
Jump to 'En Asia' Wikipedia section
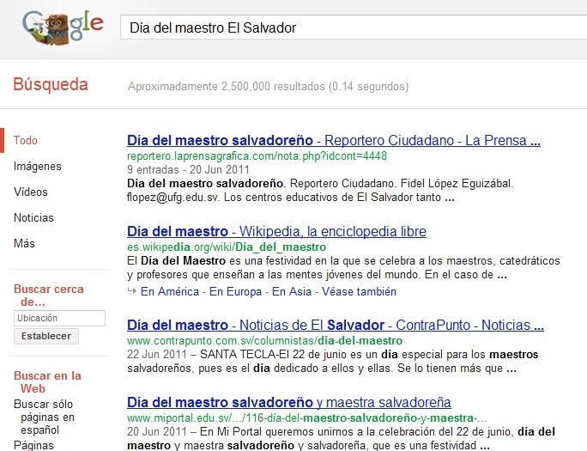pyautogui.click(x=292, y=291)
